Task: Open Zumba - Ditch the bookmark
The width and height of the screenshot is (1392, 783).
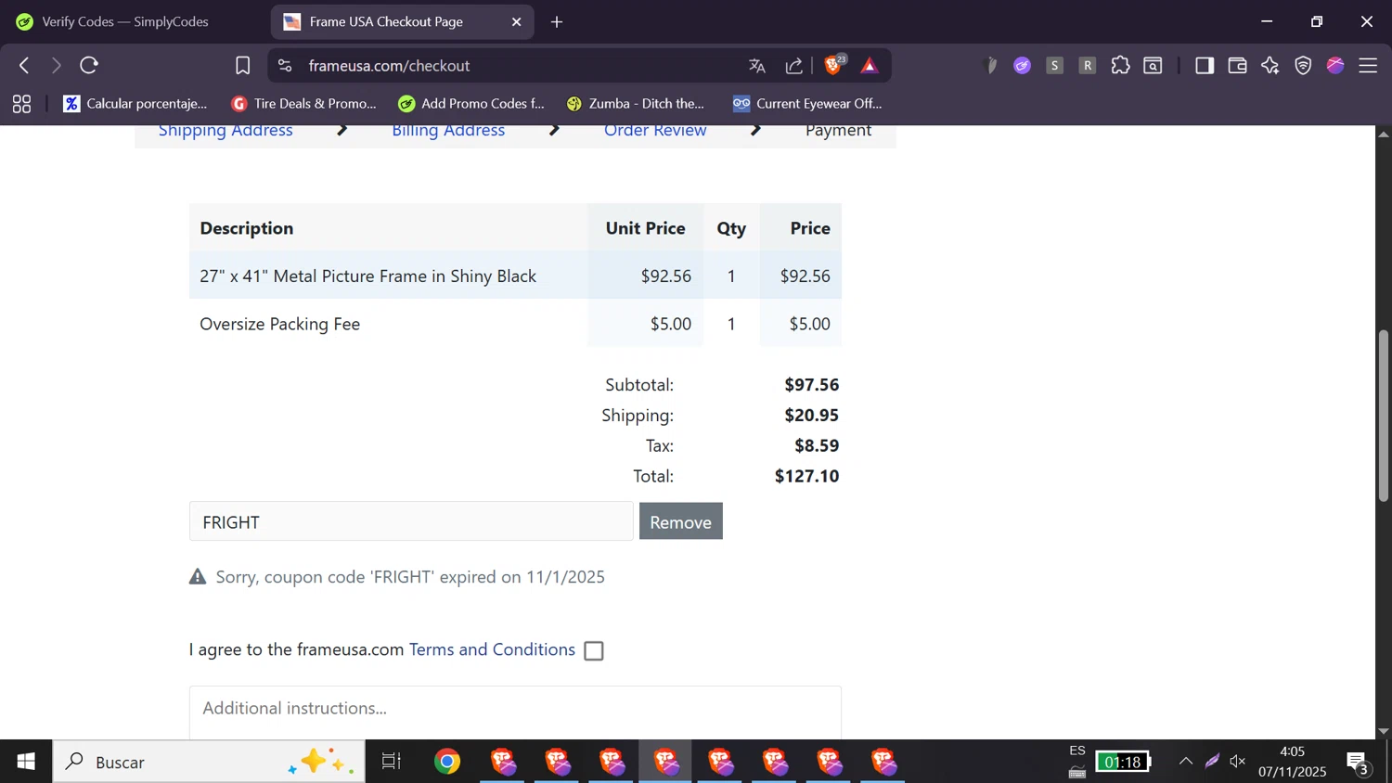Action: (x=636, y=103)
